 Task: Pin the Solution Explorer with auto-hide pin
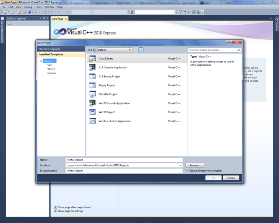point(44,18)
